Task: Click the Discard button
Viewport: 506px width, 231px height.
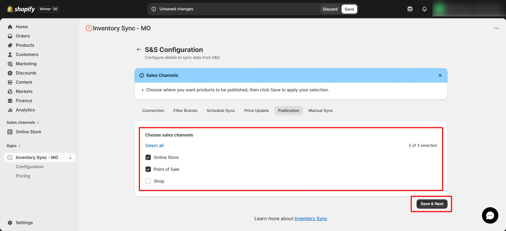Action: click(x=330, y=9)
